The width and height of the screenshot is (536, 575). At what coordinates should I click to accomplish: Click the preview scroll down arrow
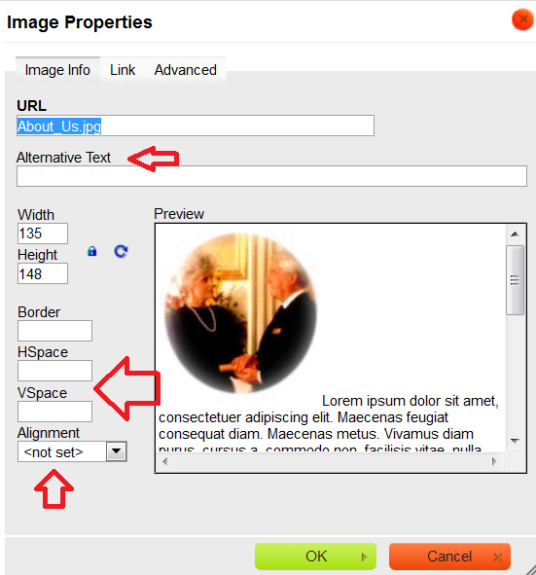click(515, 441)
